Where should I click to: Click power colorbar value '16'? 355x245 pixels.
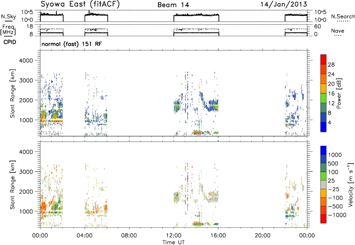(x=331, y=94)
